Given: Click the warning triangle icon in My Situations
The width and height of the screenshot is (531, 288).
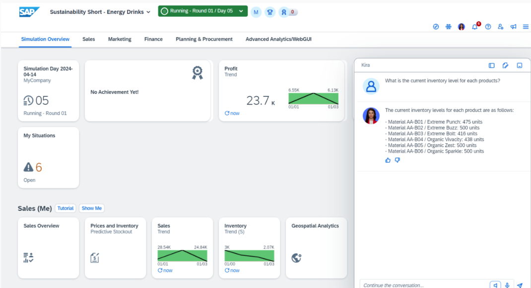Looking at the screenshot, I should 28,167.
